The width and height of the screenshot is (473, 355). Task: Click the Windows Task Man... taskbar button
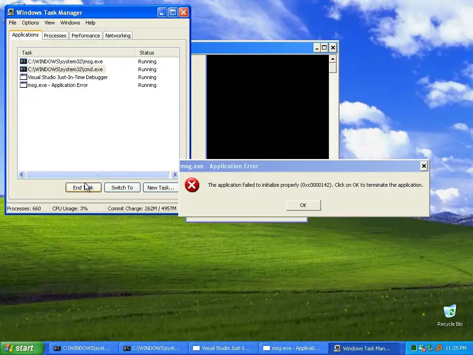pyautogui.click(x=364, y=348)
